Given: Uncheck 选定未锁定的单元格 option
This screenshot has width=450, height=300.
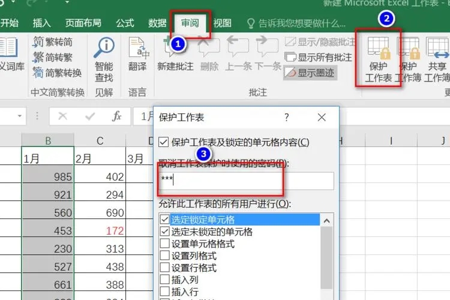Looking at the screenshot, I should 164,232.
